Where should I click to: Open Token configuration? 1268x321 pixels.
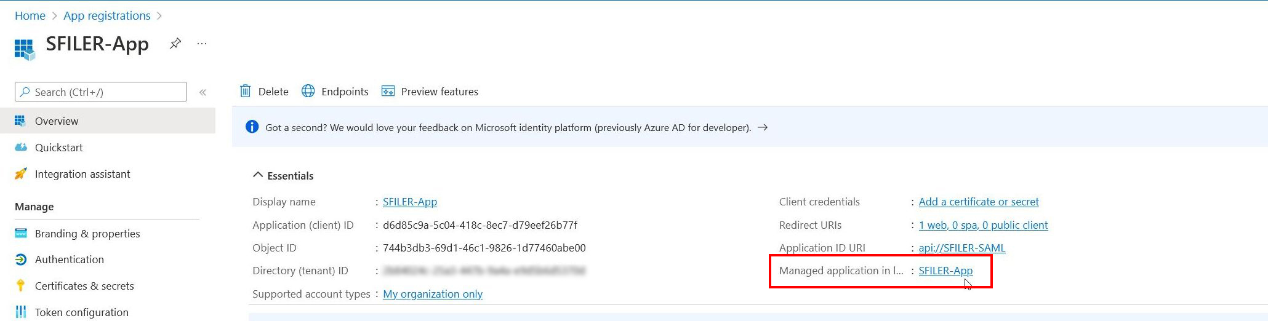(x=82, y=312)
